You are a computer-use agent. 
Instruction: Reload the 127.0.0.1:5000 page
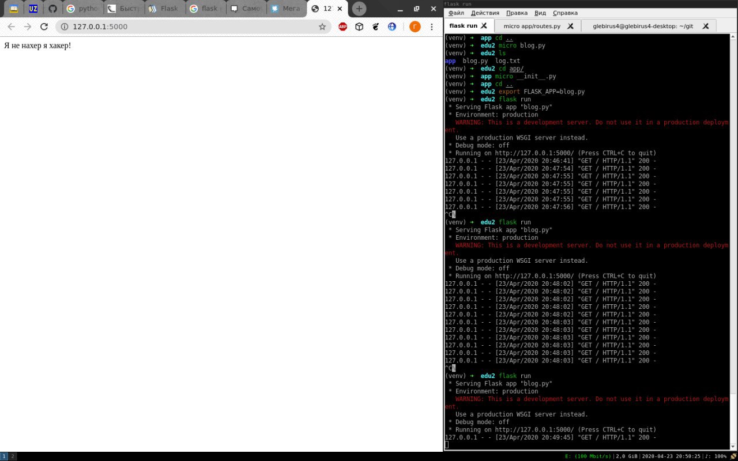coord(44,27)
